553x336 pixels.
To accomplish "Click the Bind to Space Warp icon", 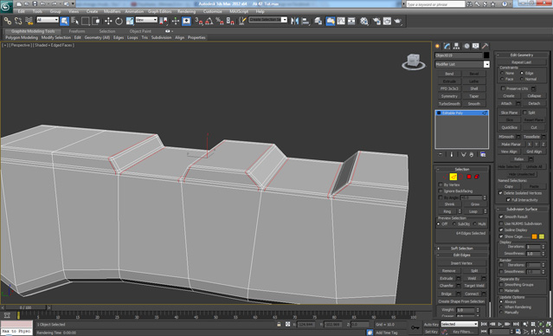I will (x=29, y=21).
